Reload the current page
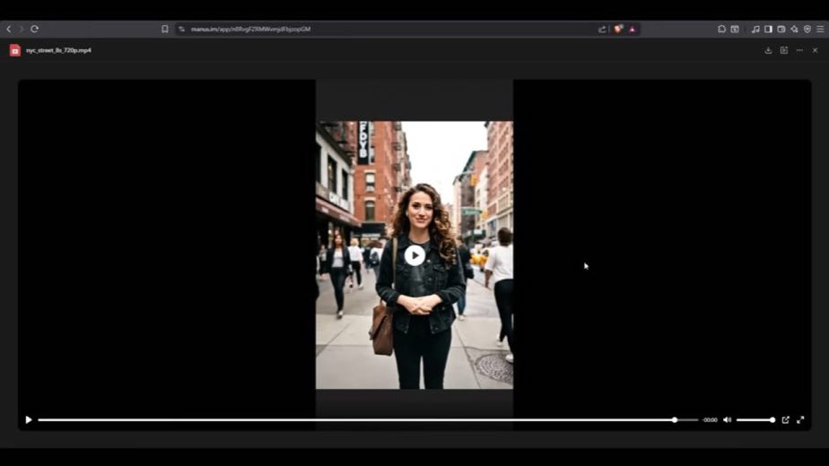 34,29
